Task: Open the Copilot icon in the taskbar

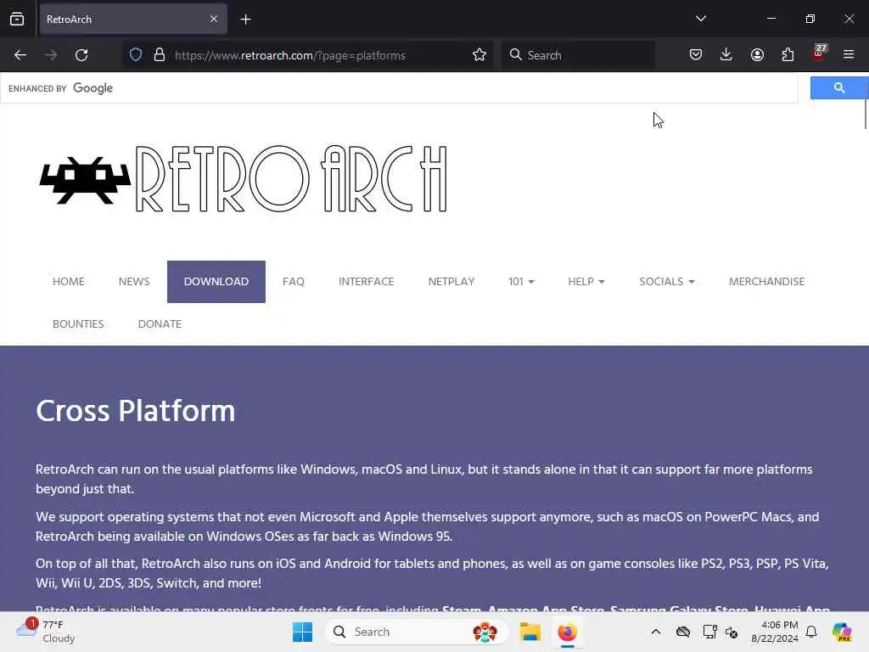Action: pyautogui.click(x=842, y=632)
